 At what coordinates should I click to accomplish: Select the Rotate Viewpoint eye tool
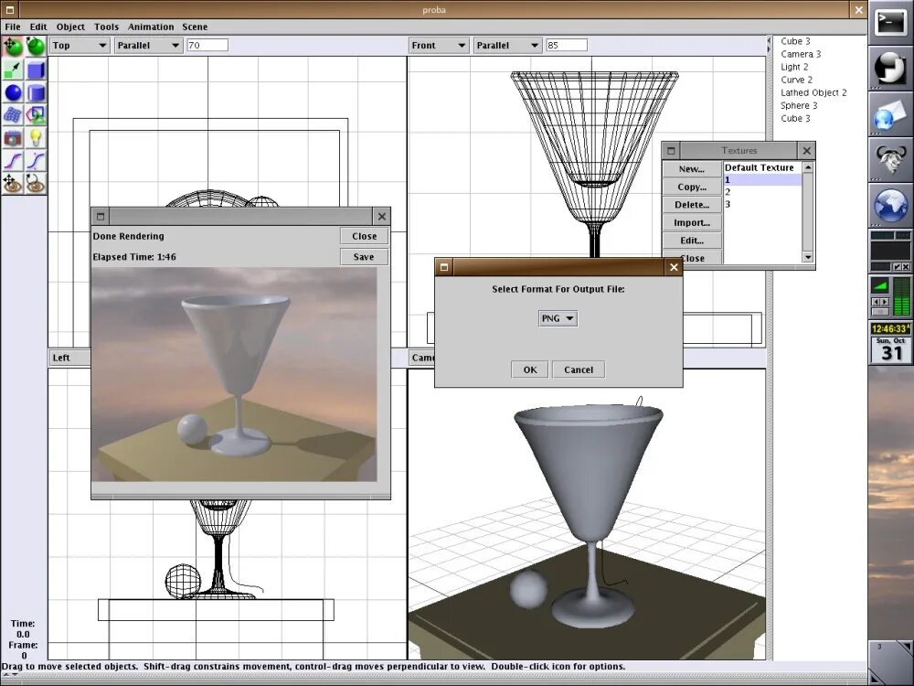36,184
